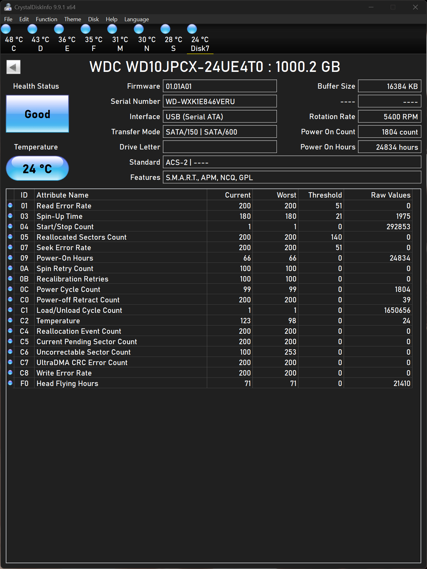Click disk title WDC WD10JPCX-24UE4T0 : 1000.2 GB
Viewport: 427px width, 569px height.
[215, 67]
